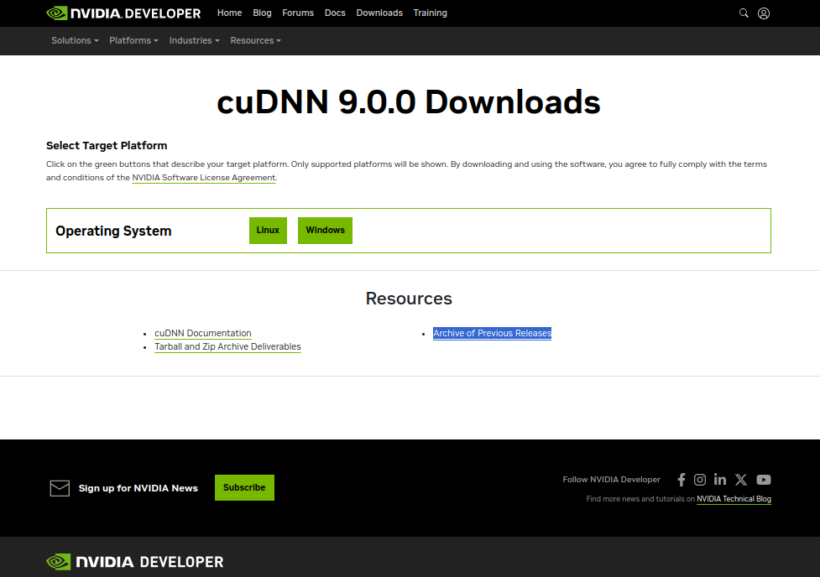Click the green Subscribe button

coord(244,487)
